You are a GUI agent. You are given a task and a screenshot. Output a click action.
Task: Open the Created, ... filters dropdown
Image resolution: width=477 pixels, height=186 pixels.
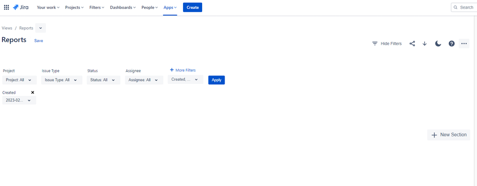(x=185, y=79)
